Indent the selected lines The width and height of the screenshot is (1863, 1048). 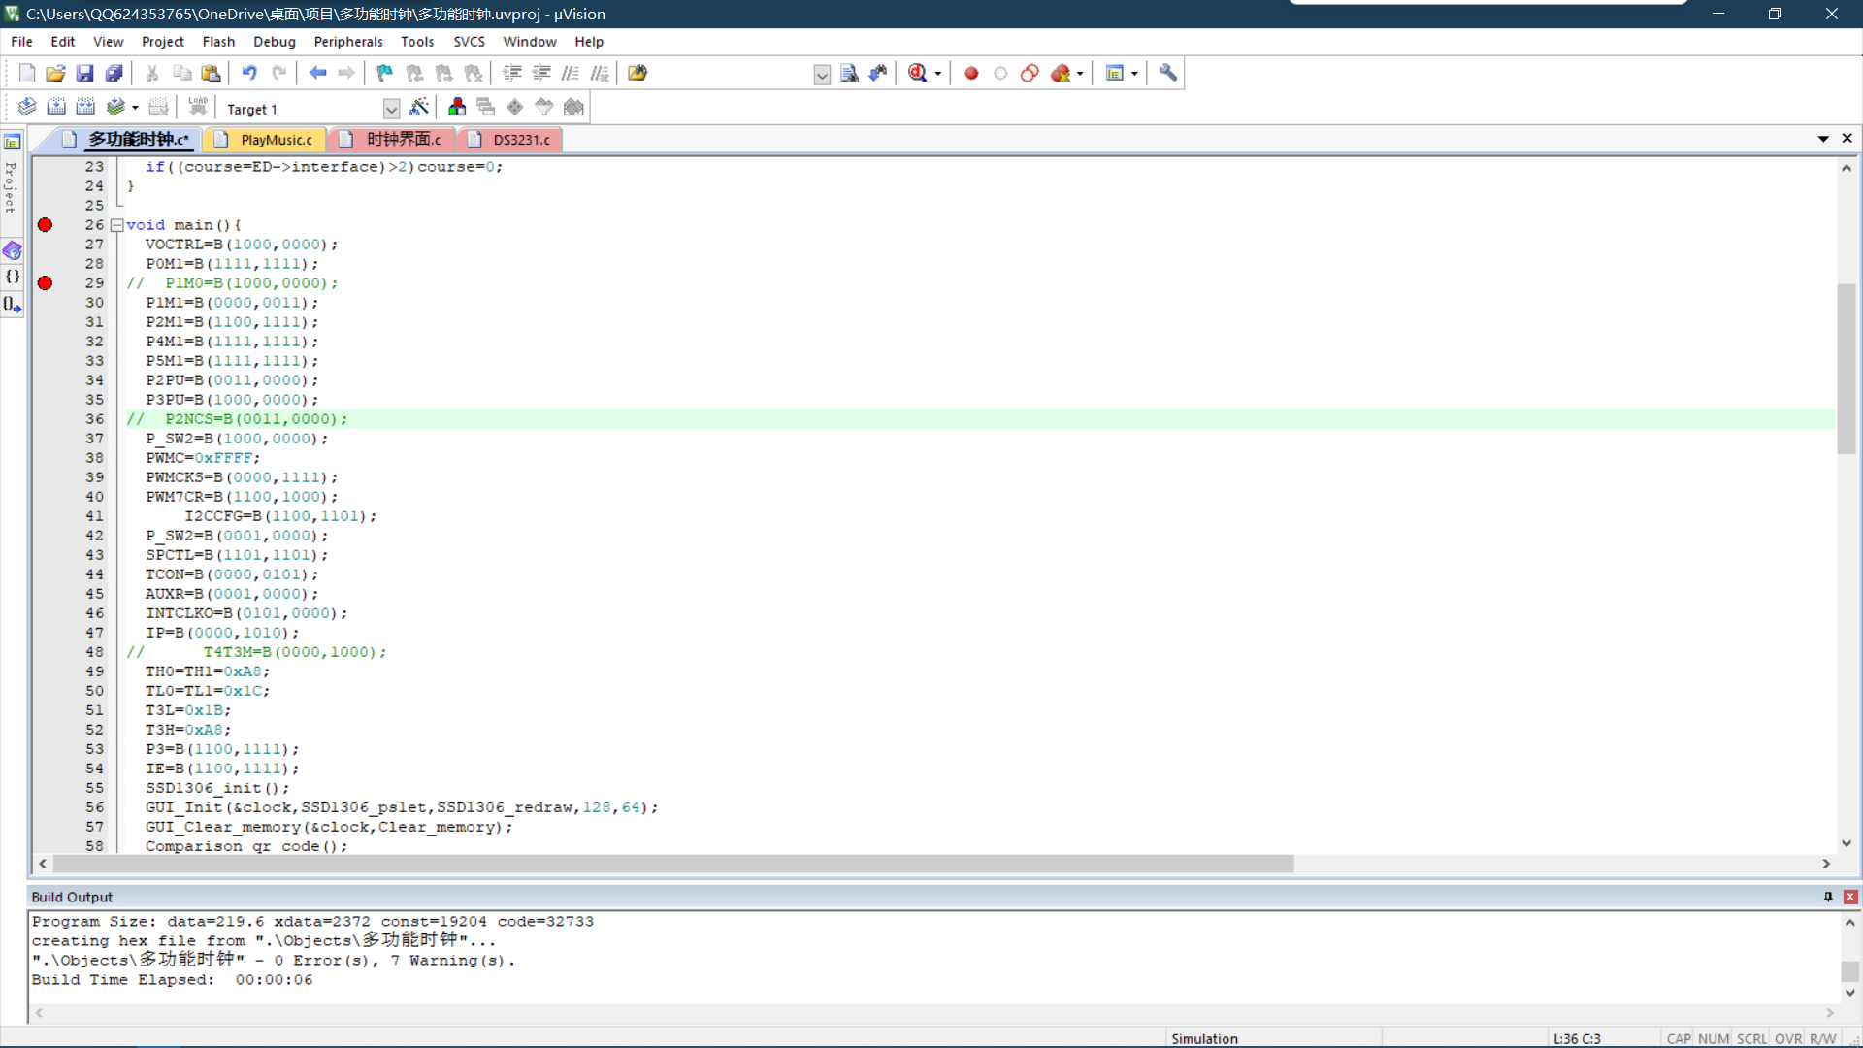512,73
